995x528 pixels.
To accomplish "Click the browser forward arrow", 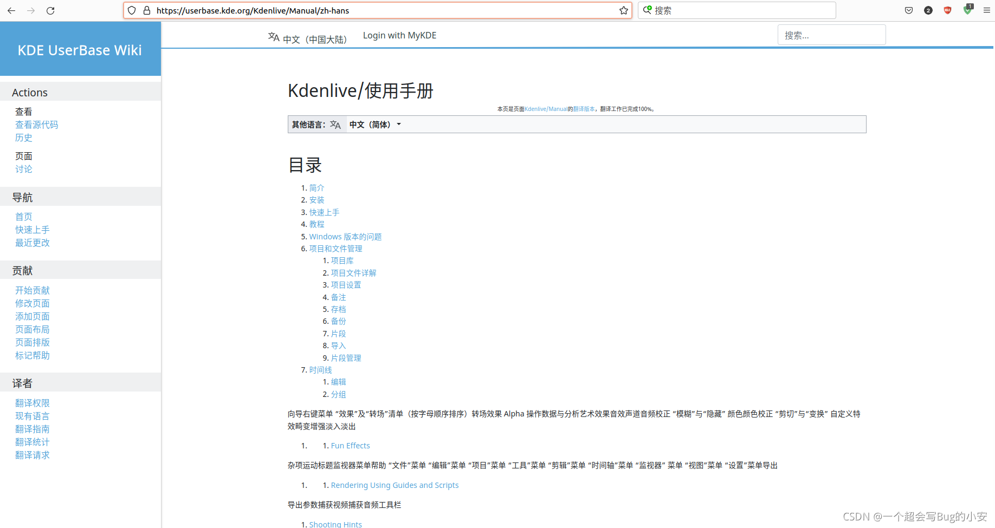I will point(31,10).
